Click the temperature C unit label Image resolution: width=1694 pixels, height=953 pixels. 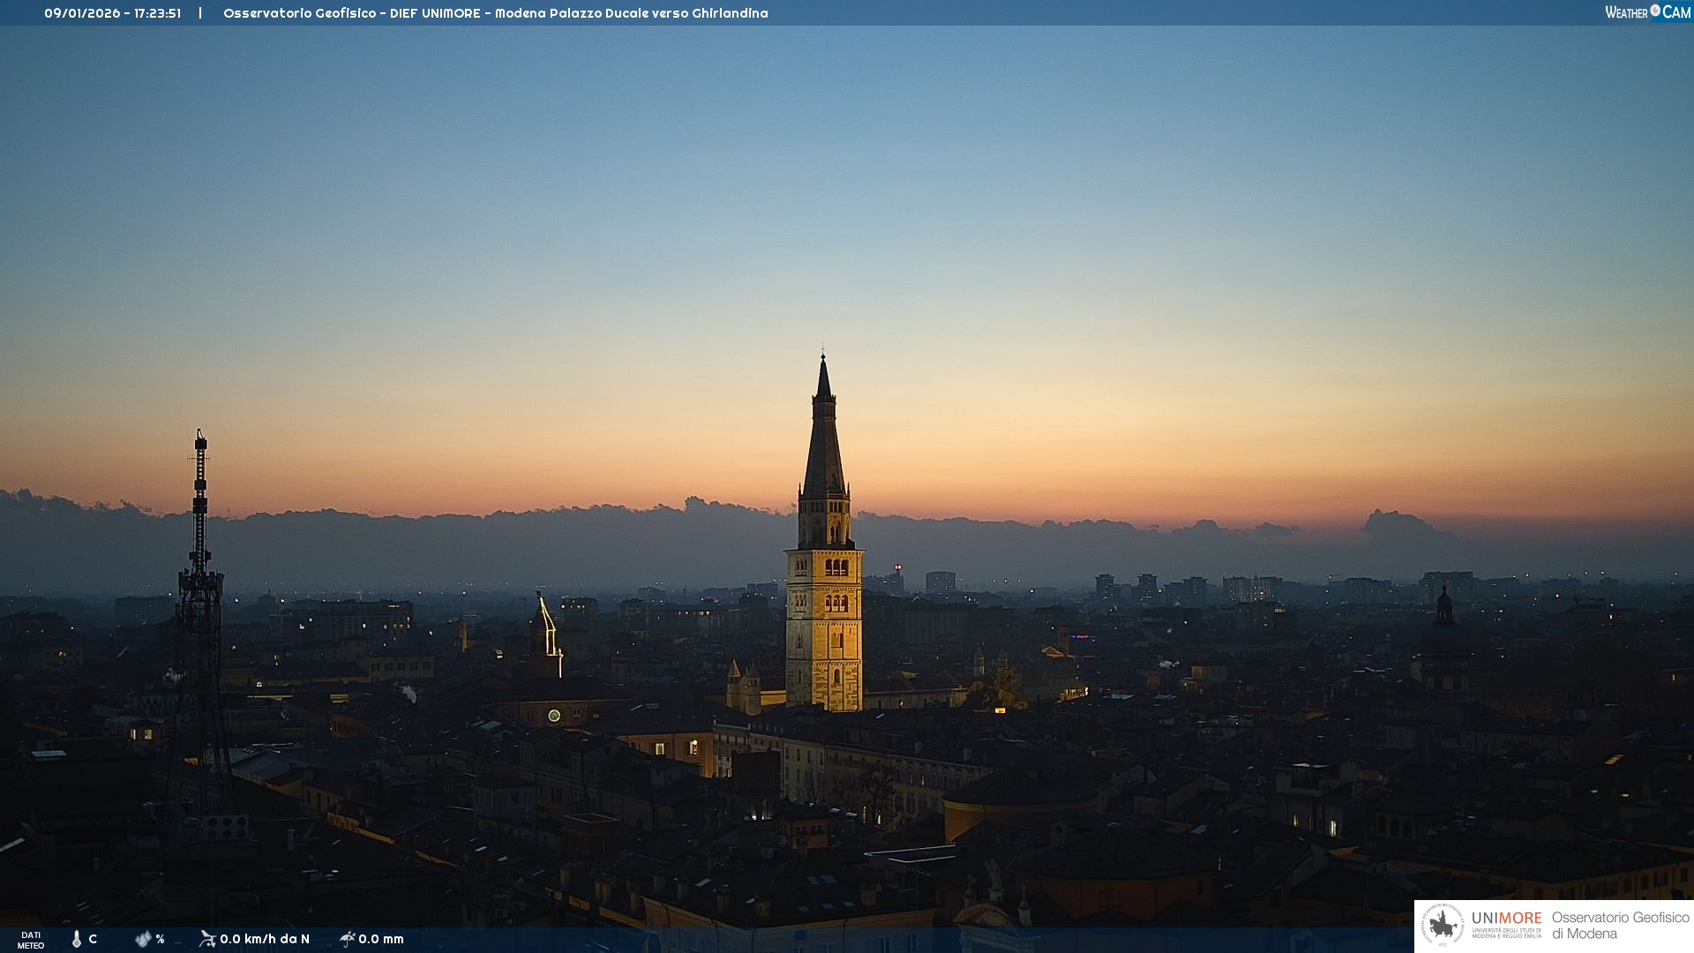[93, 939]
